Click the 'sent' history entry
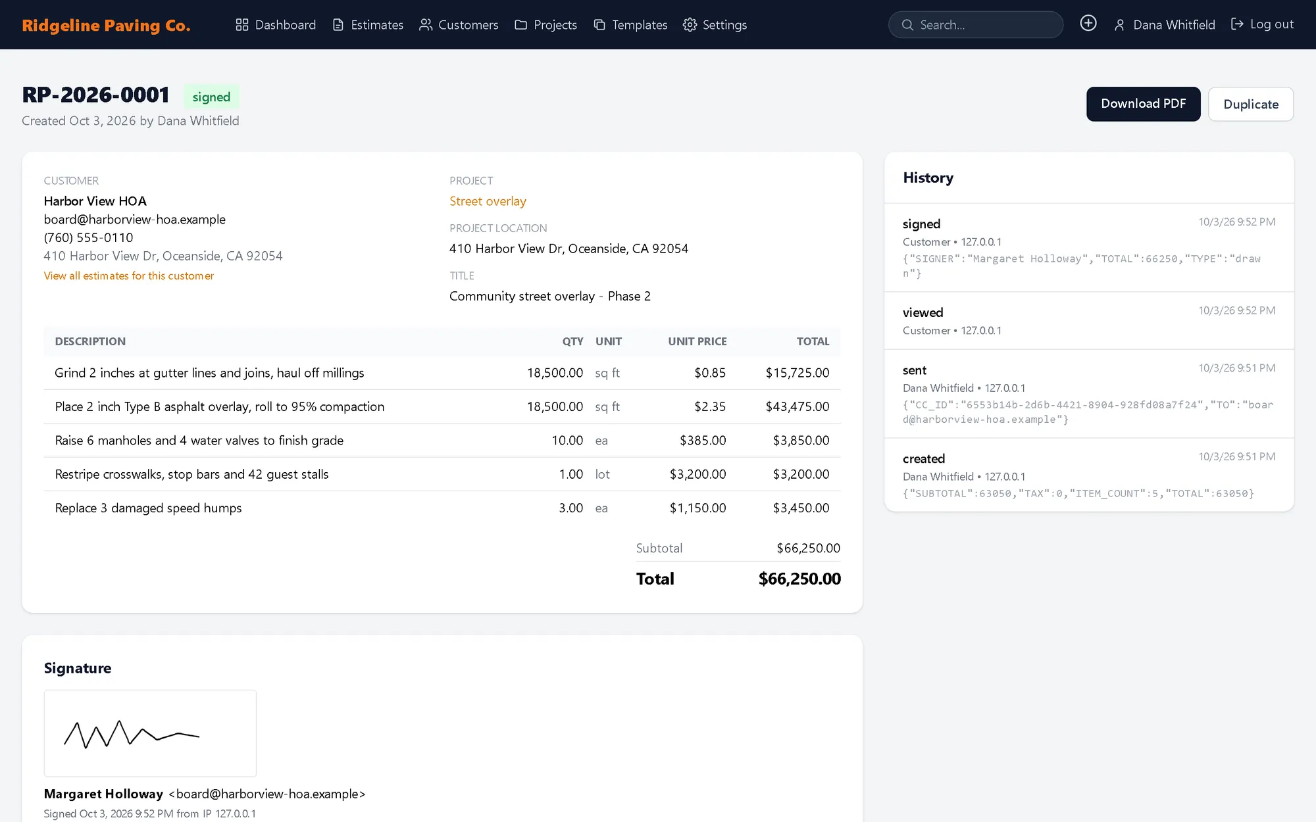1316x822 pixels. [x=1089, y=394]
